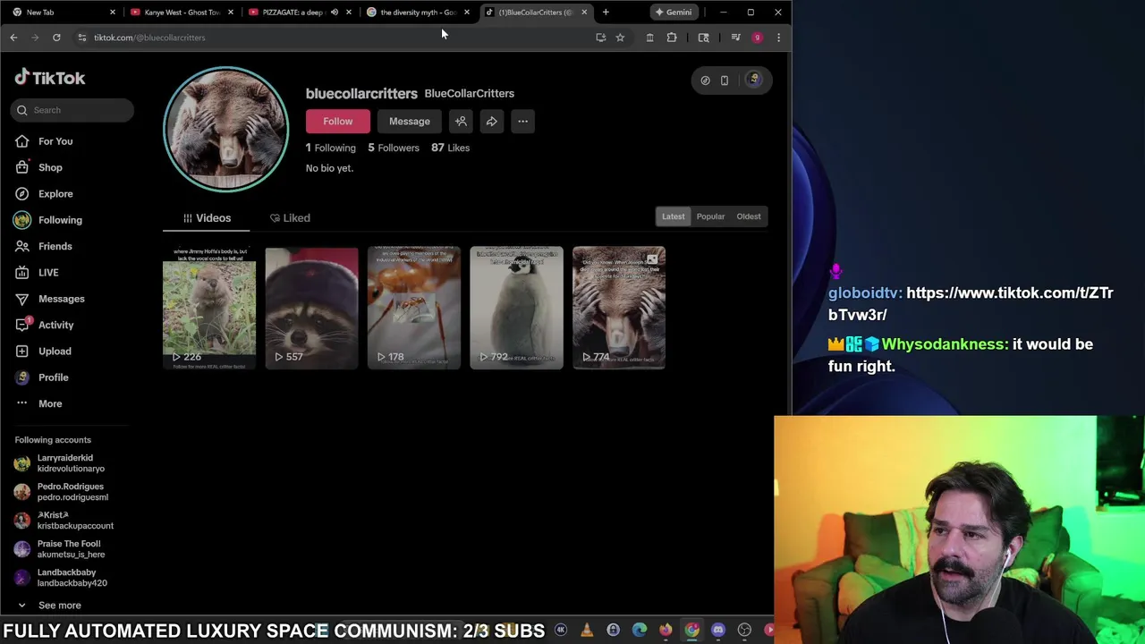Image resolution: width=1145 pixels, height=644 pixels.
Task: Reload the page
Action: click(56, 38)
